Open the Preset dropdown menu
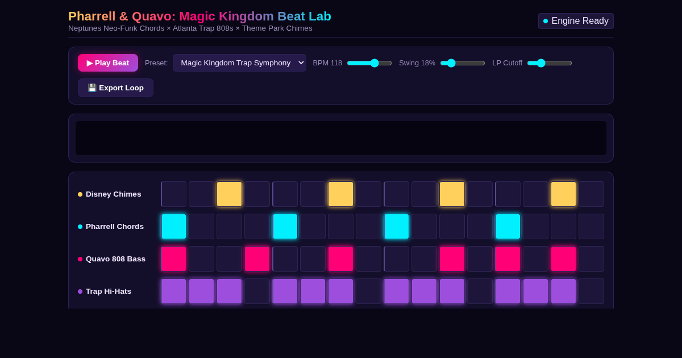Screen dimensions: 682x358 click(239, 63)
